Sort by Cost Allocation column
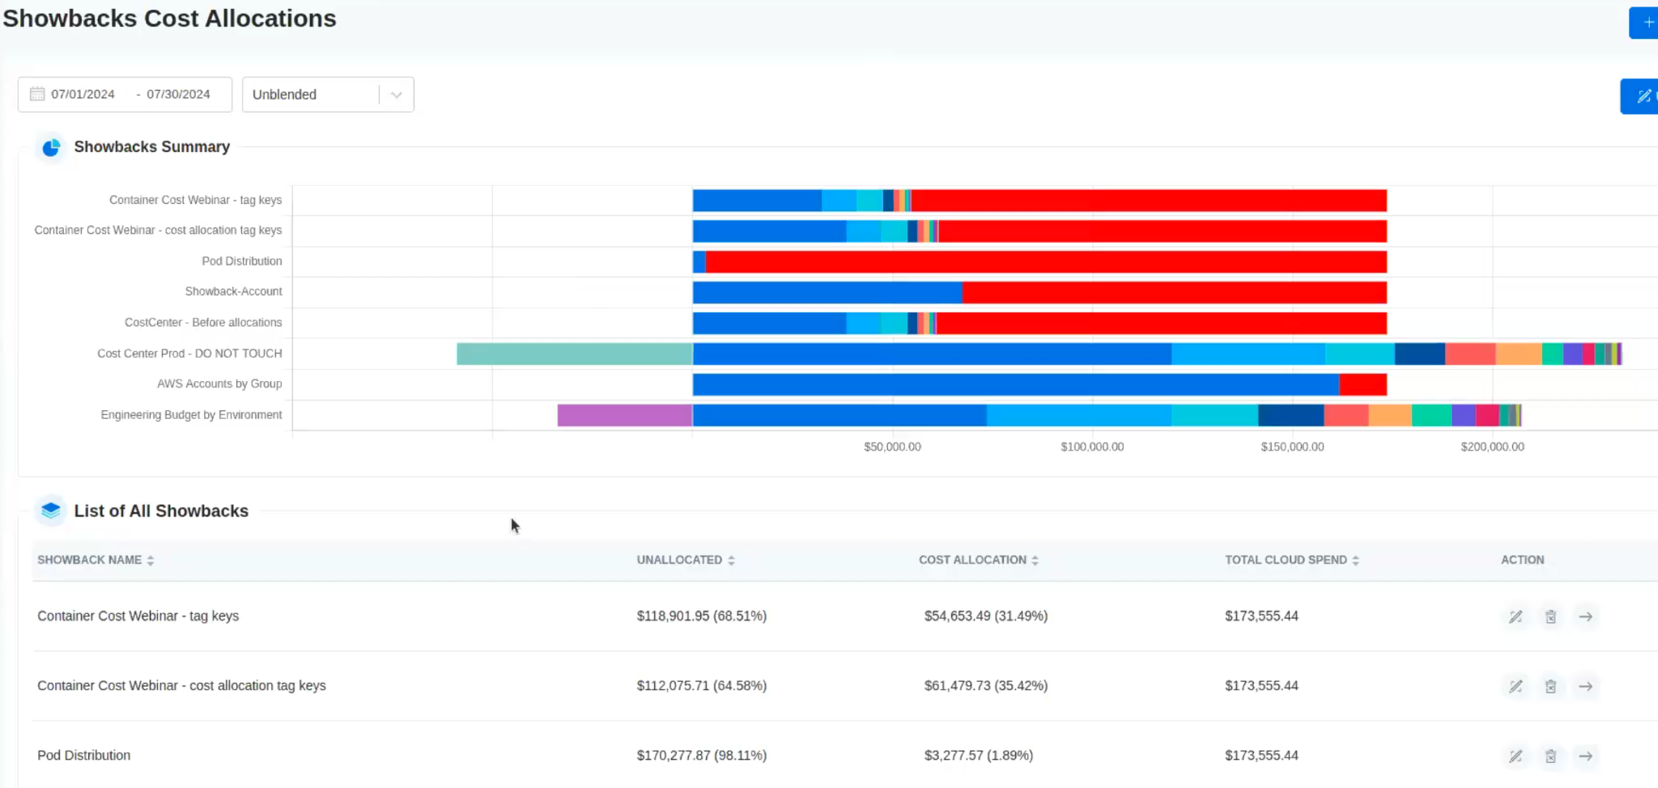Viewport: 1658px width, 788px height. click(x=978, y=560)
